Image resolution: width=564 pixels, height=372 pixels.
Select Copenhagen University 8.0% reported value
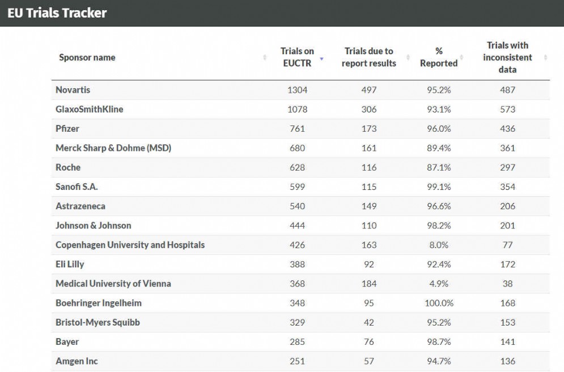coord(439,245)
